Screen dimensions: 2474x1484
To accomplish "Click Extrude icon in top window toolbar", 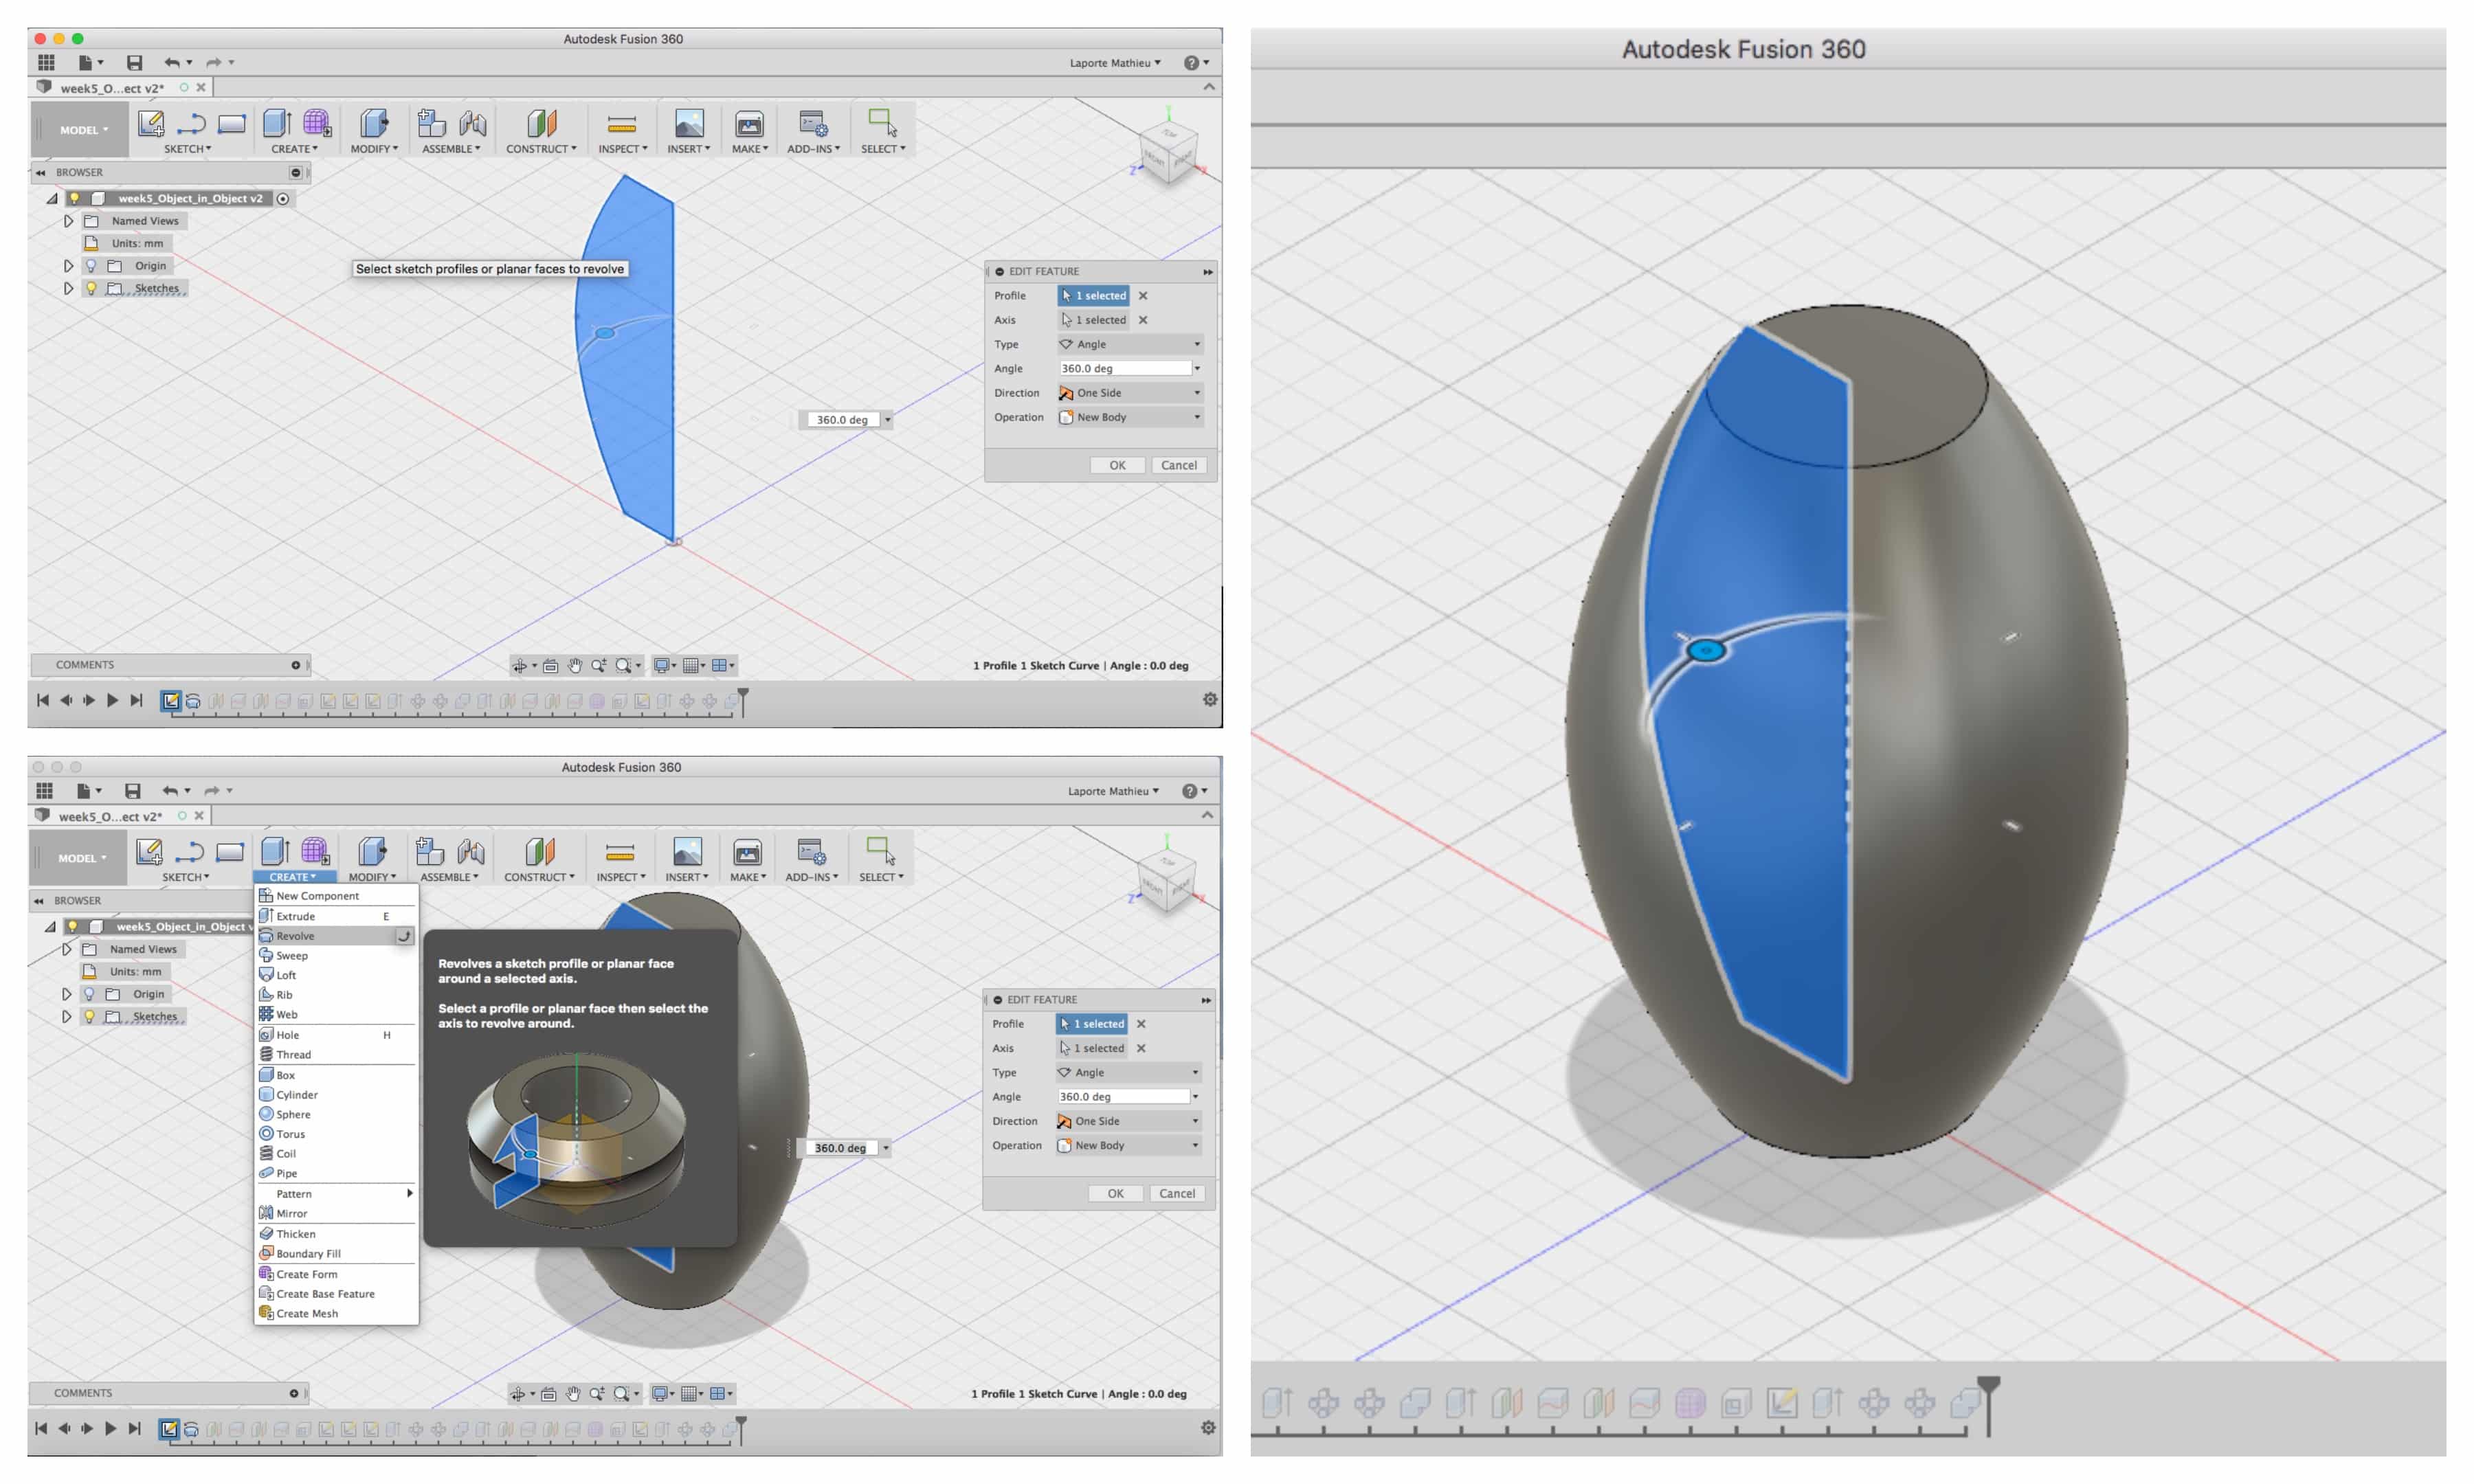I will [x=276, y=123].
